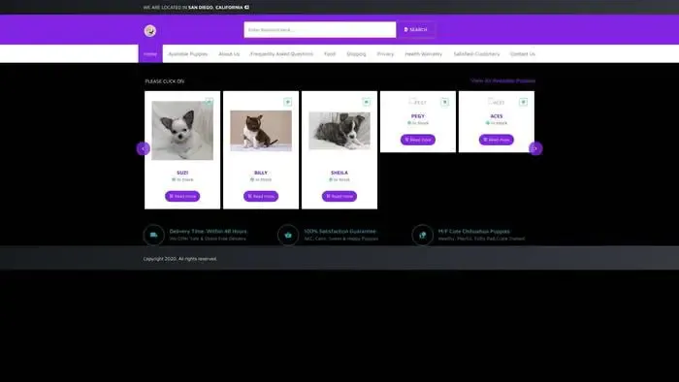Click the next carousel arrow button
The height and width of the screenshot is (382, 679).
[x=535, y=148]
